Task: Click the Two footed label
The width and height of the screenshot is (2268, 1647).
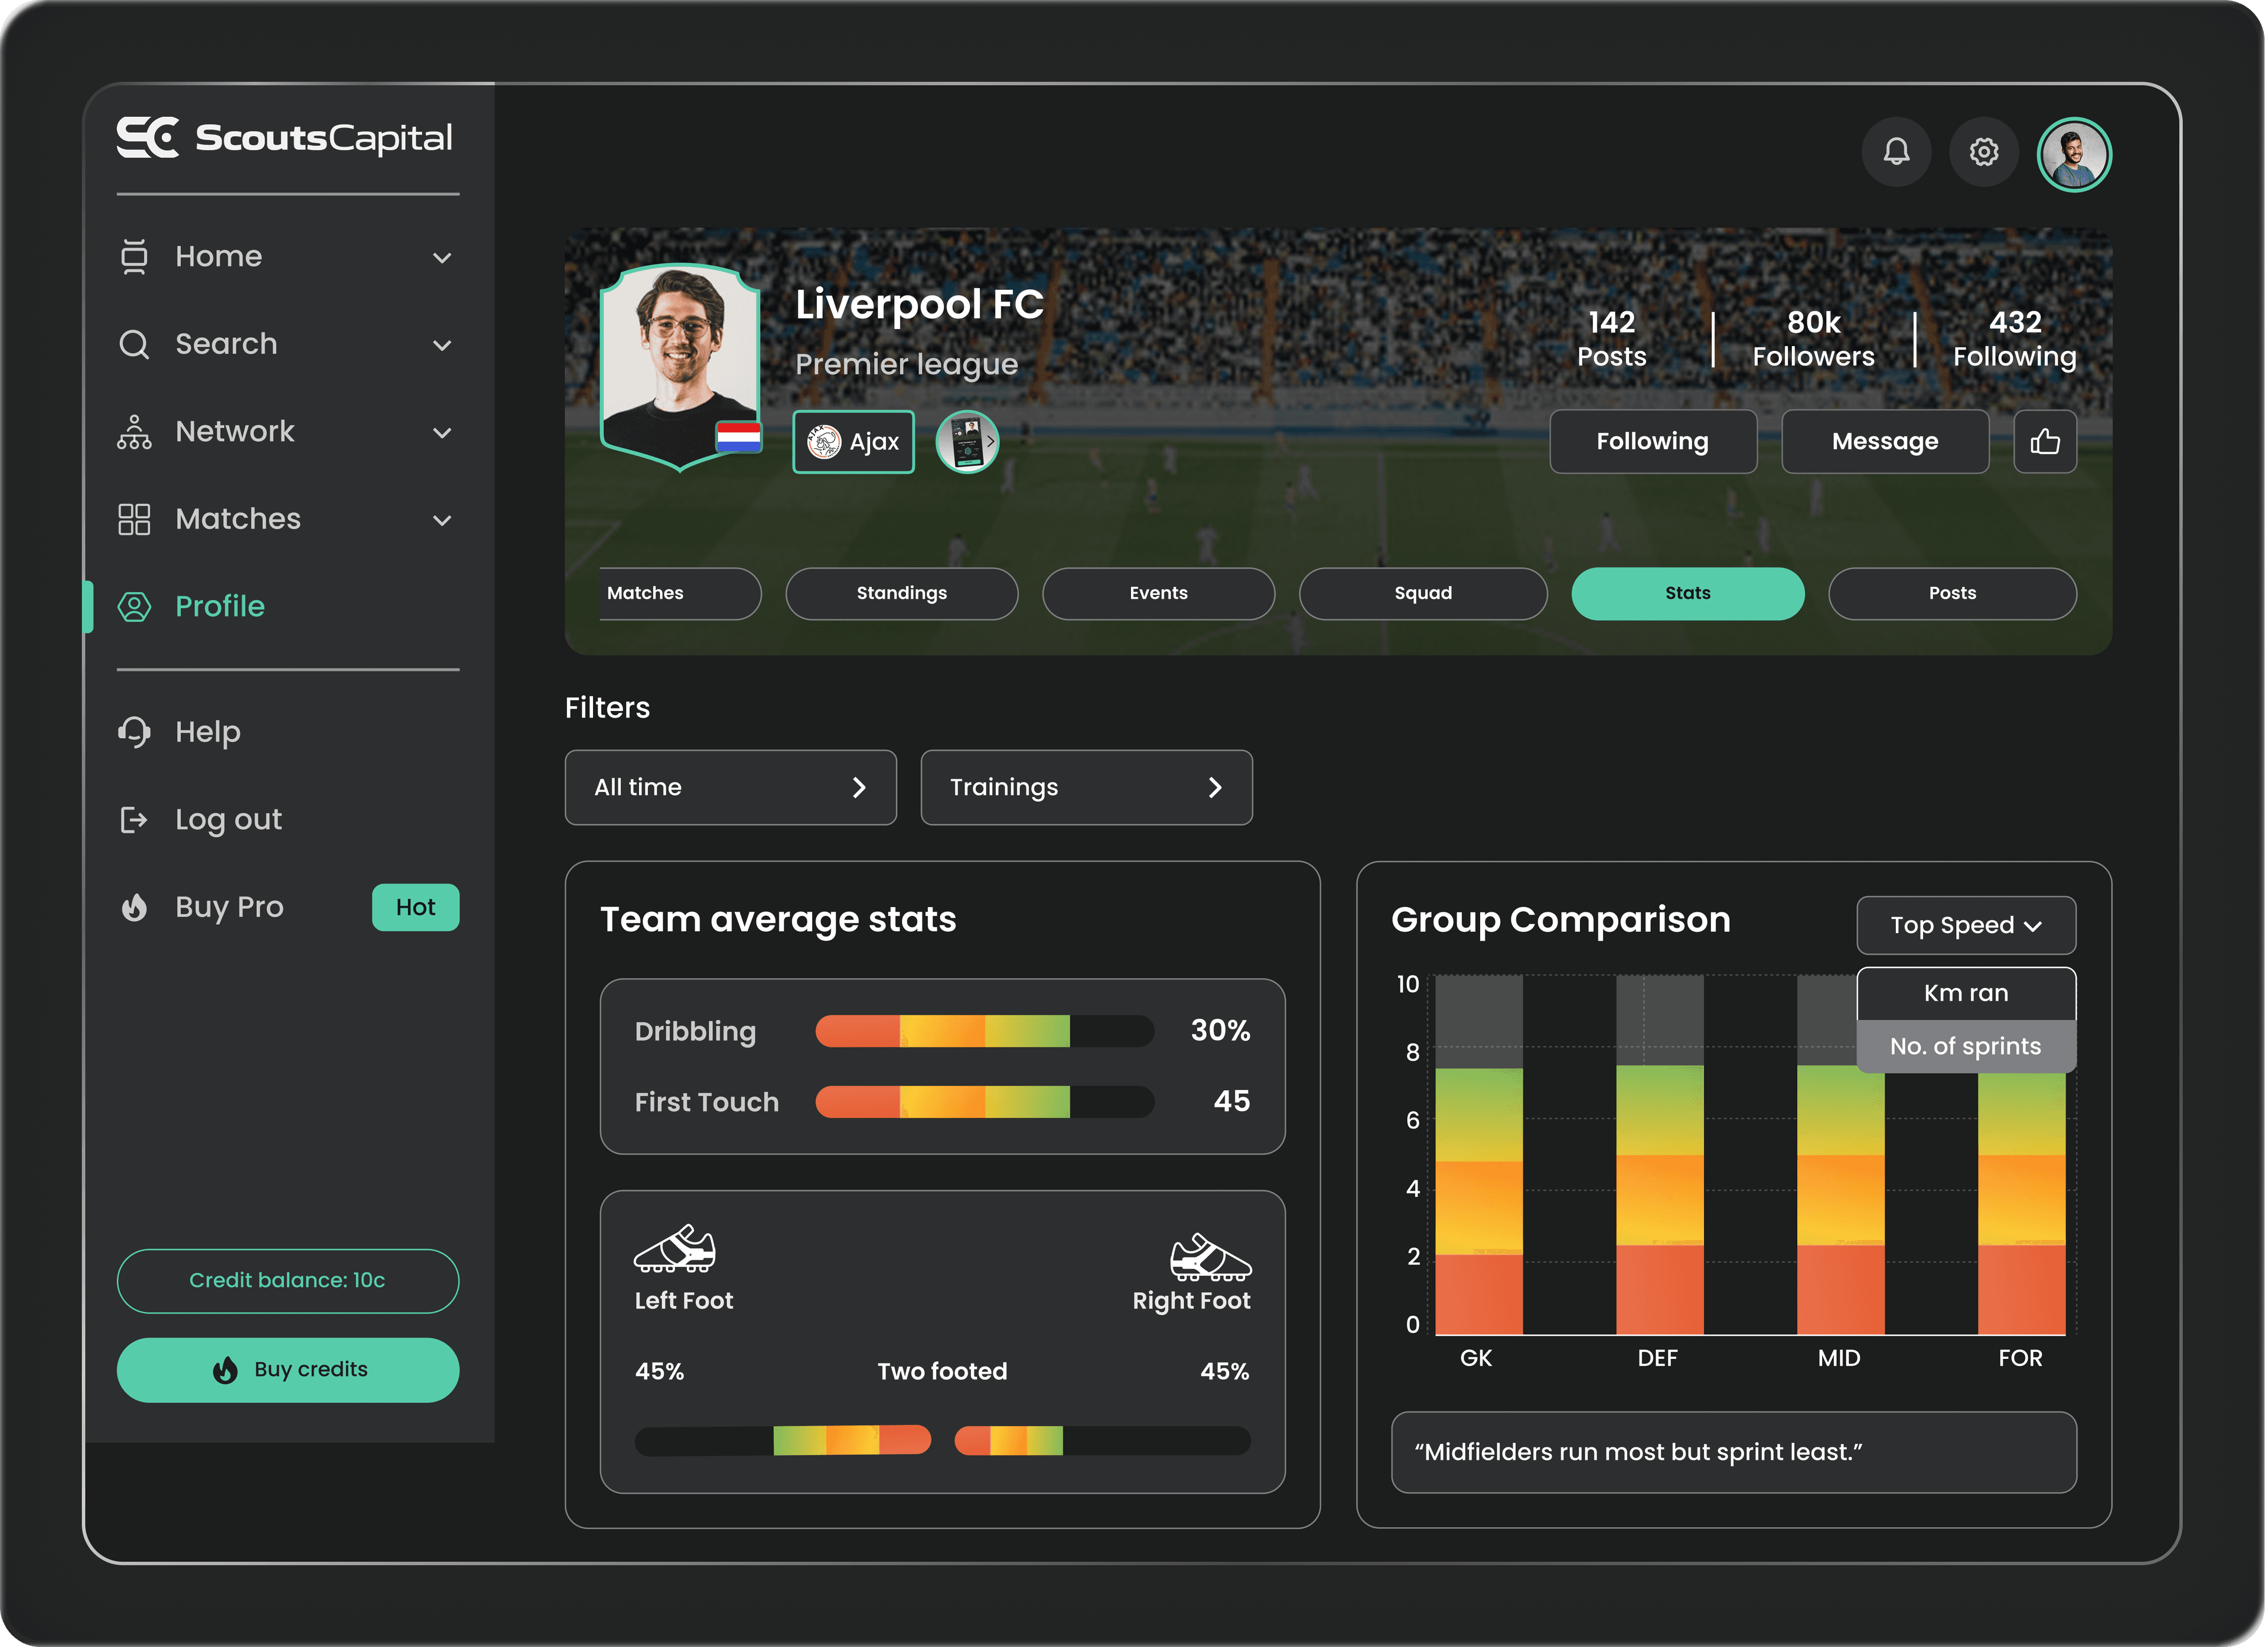Action: click(x=942, y=1371)
